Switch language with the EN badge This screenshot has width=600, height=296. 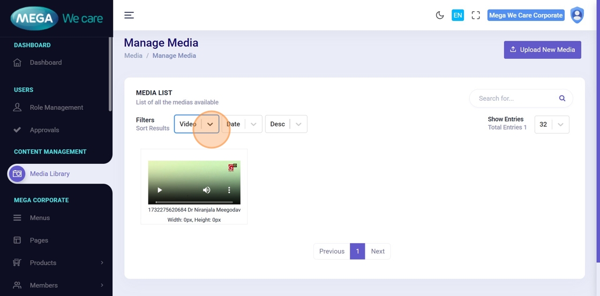(457, 15)
